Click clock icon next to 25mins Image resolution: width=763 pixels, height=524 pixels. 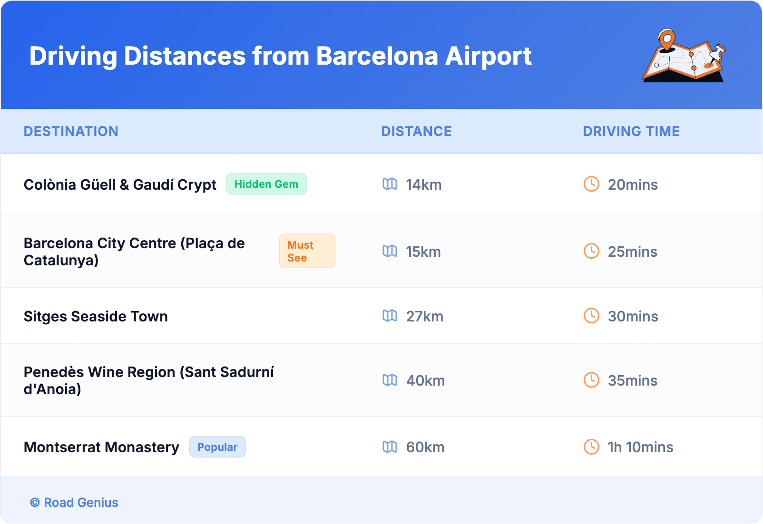[x=591, y=251]
